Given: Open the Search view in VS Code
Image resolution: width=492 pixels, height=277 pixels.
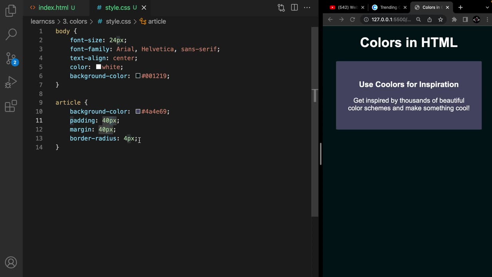Looking at the screenshot, I should point(11,34).
